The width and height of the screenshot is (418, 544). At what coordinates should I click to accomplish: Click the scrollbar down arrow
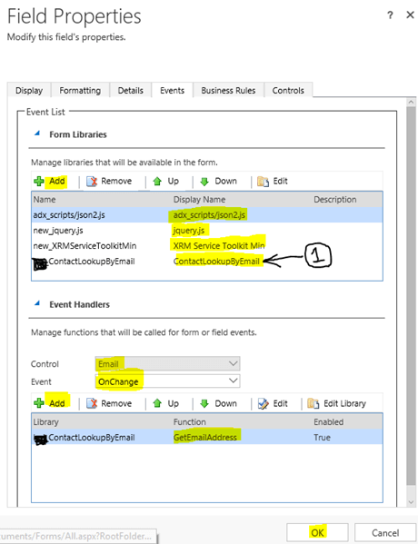411,502
